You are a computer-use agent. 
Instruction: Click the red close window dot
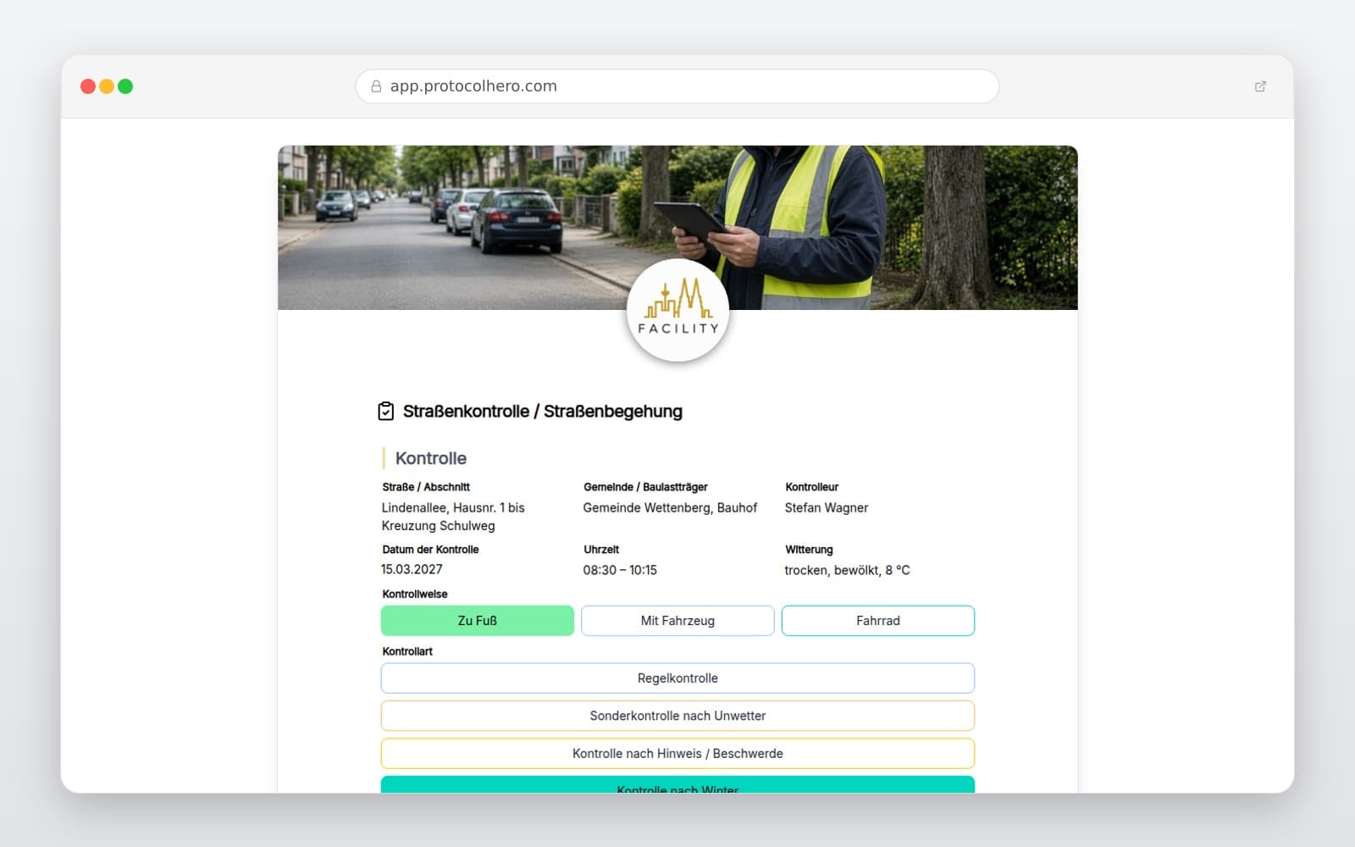pyautogui.click(x=88, y=86)
